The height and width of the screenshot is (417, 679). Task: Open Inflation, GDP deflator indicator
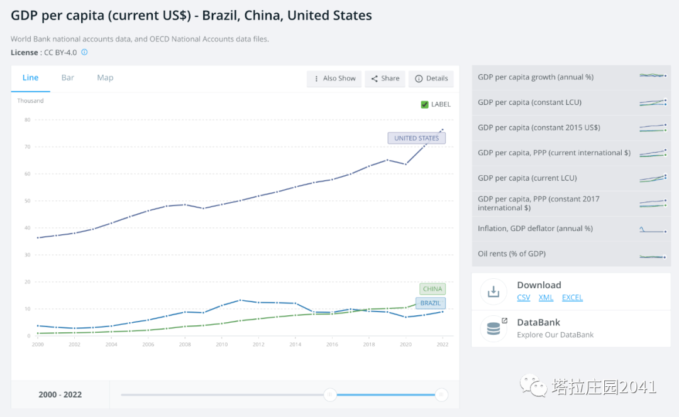point(535,229)
